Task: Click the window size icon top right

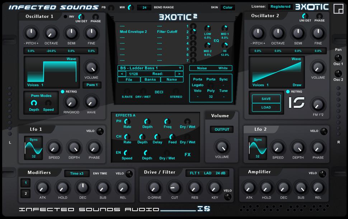Action: [338, 9]
